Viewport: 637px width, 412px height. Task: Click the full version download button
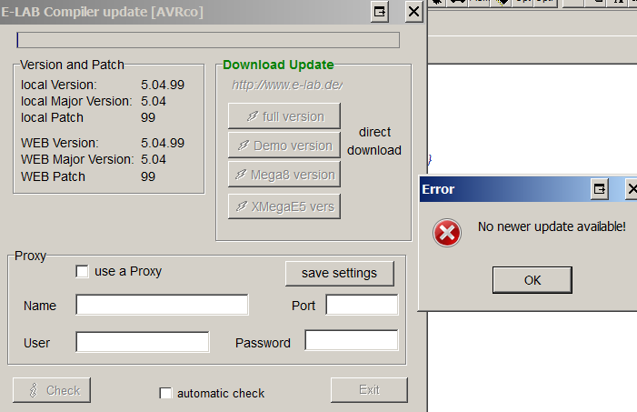tap(284, 116)
